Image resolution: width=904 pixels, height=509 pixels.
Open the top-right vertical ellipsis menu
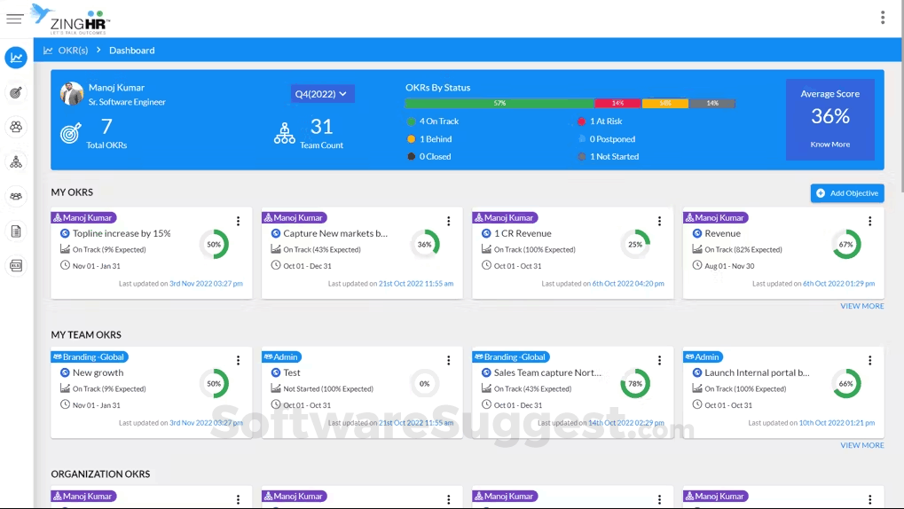tap(882, 18)
